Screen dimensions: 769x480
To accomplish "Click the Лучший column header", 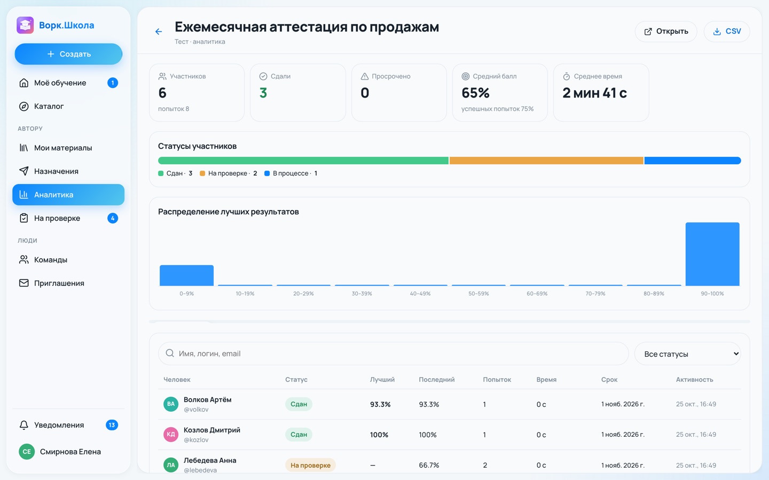I will tap(382, 380).
